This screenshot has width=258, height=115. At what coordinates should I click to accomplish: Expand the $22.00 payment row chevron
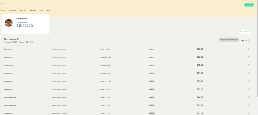[x=245, y=57]
